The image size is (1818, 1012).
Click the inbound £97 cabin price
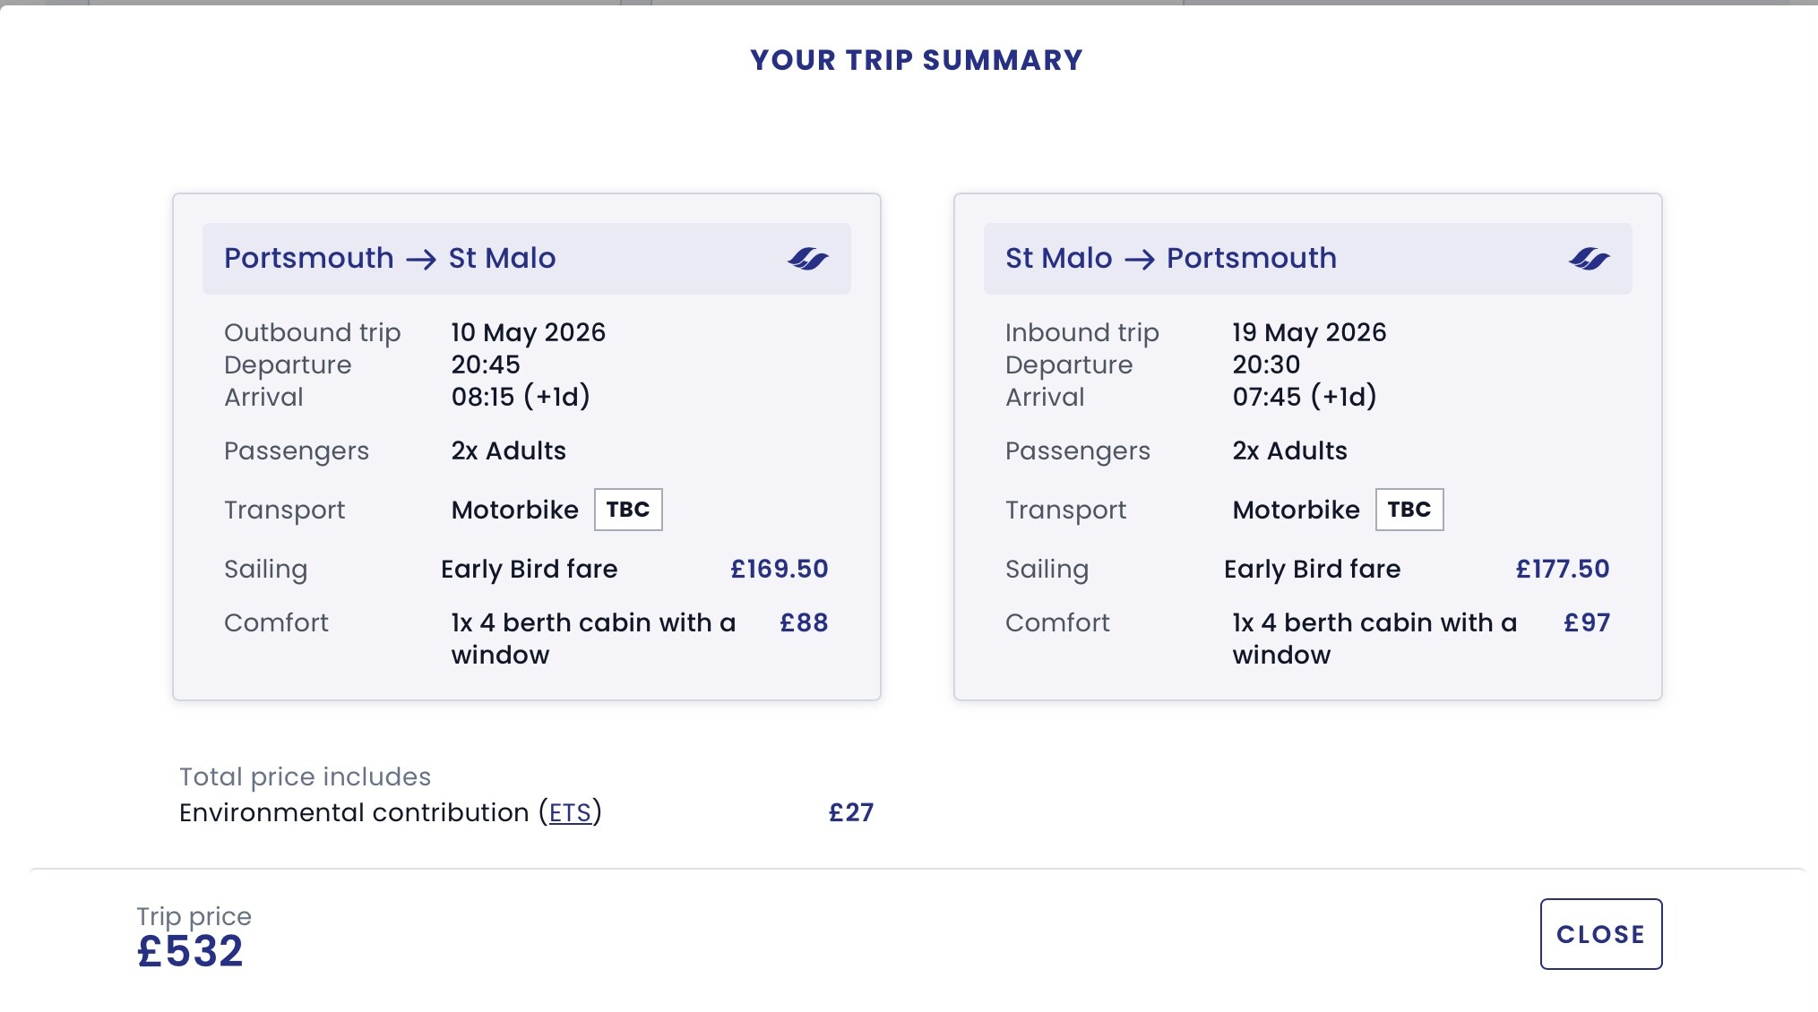1586,622
